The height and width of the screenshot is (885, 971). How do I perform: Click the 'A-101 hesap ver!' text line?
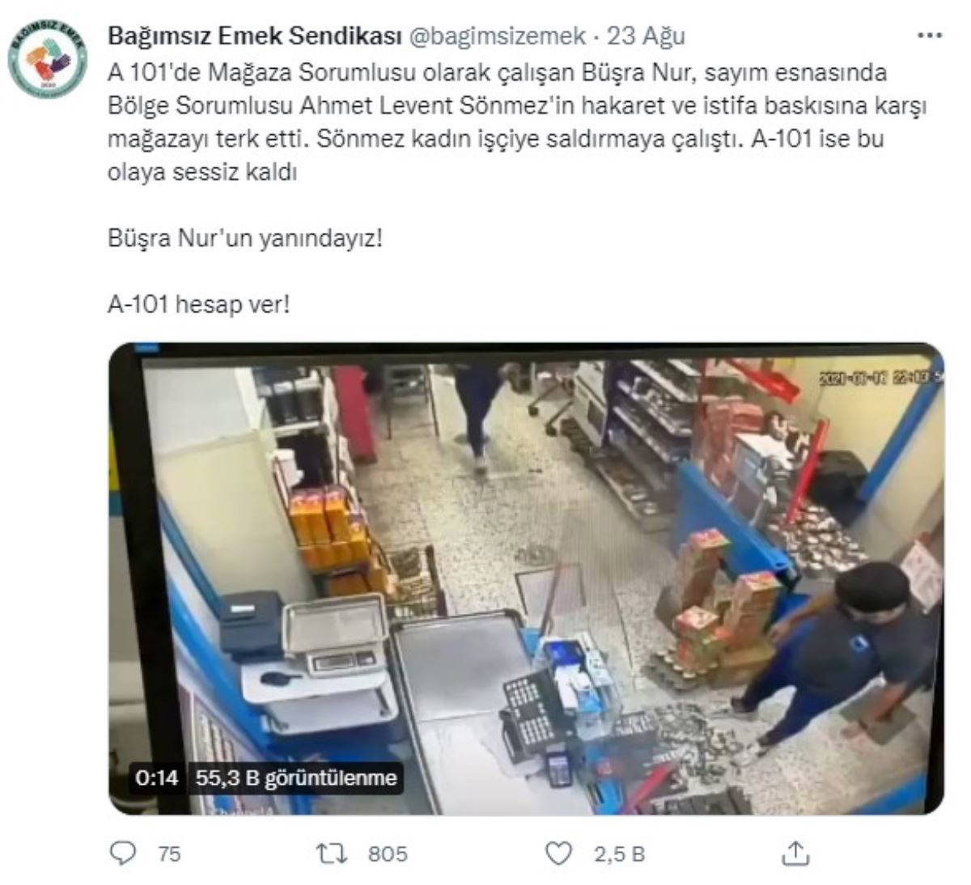198,305
